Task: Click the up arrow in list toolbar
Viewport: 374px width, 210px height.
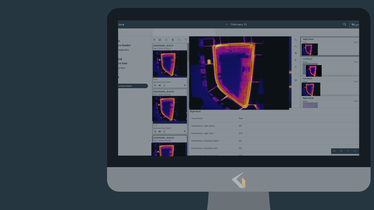Action: 186,40
